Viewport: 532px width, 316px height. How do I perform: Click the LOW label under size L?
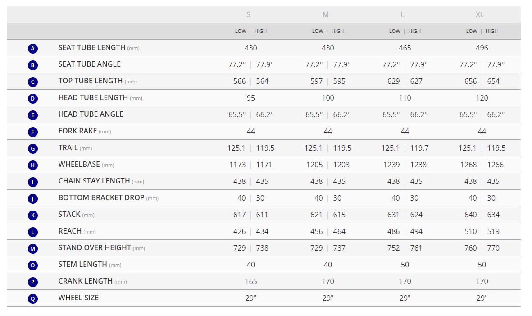(395, 31)
